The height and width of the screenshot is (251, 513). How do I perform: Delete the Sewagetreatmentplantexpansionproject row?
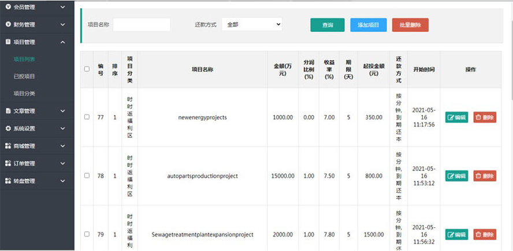pos(485,235)
